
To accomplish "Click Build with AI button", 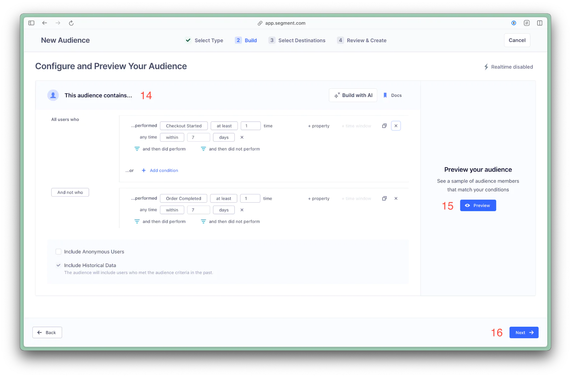I will point(353,95).
